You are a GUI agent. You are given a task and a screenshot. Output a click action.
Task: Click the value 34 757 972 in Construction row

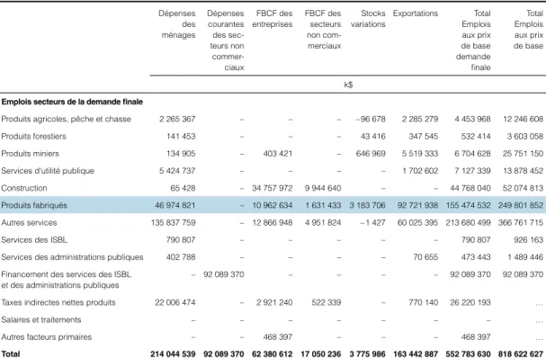(x=272, y=188)
